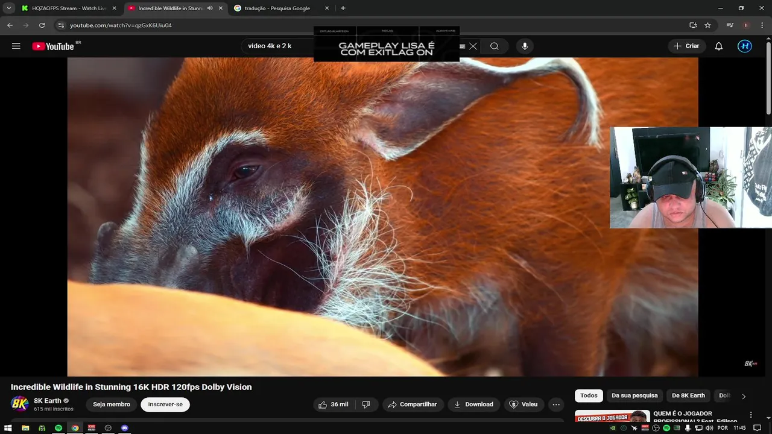The image size is (772, 434).
Task: Open YouTube notifications bell
Action: point(719,46)
